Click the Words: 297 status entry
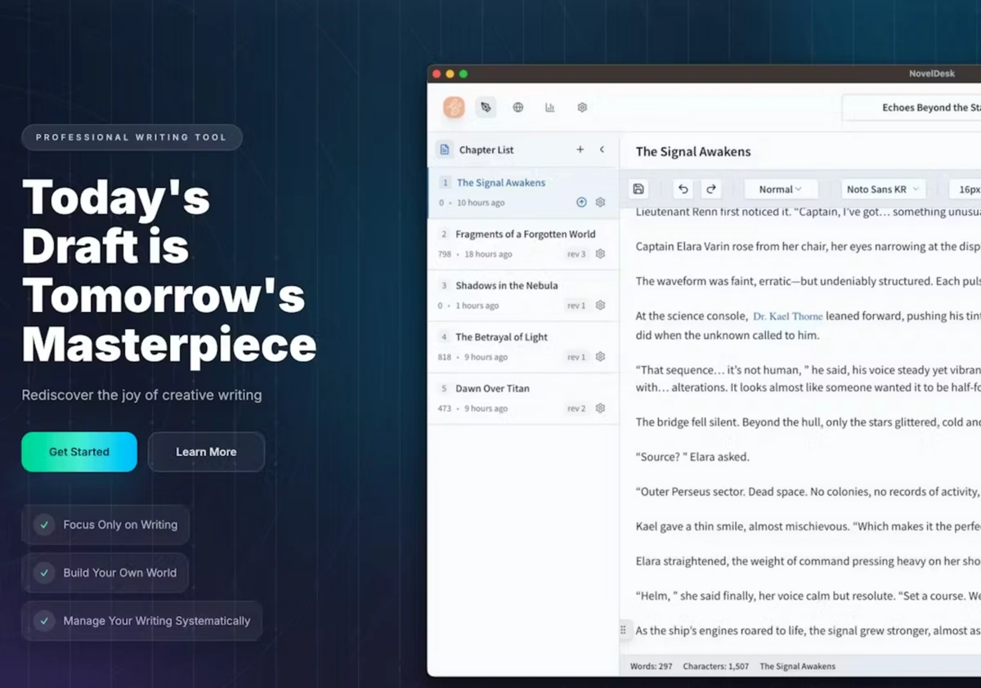This screenshot has height=688, width=981. 652,667
